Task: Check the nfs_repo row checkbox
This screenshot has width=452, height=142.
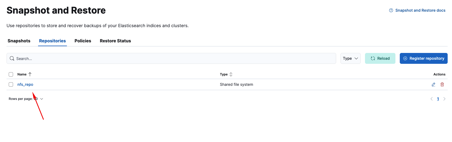Action: pos(11,84)
